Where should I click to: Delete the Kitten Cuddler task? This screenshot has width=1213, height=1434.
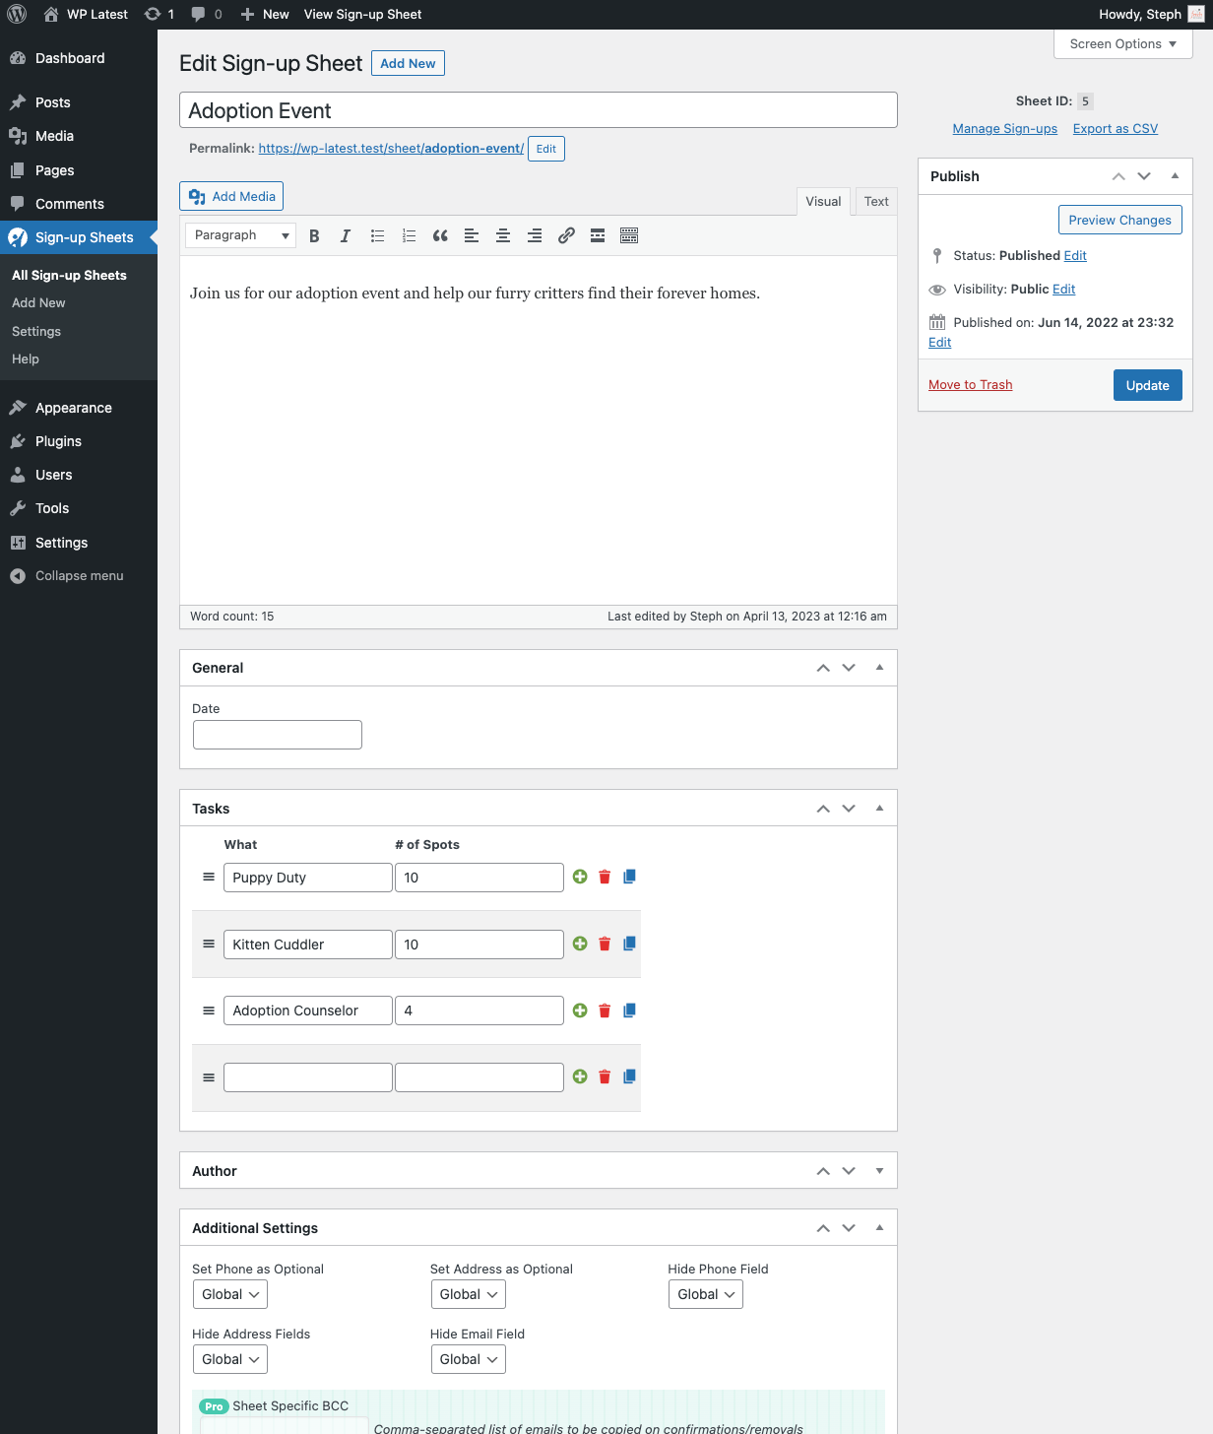point(605,944)
